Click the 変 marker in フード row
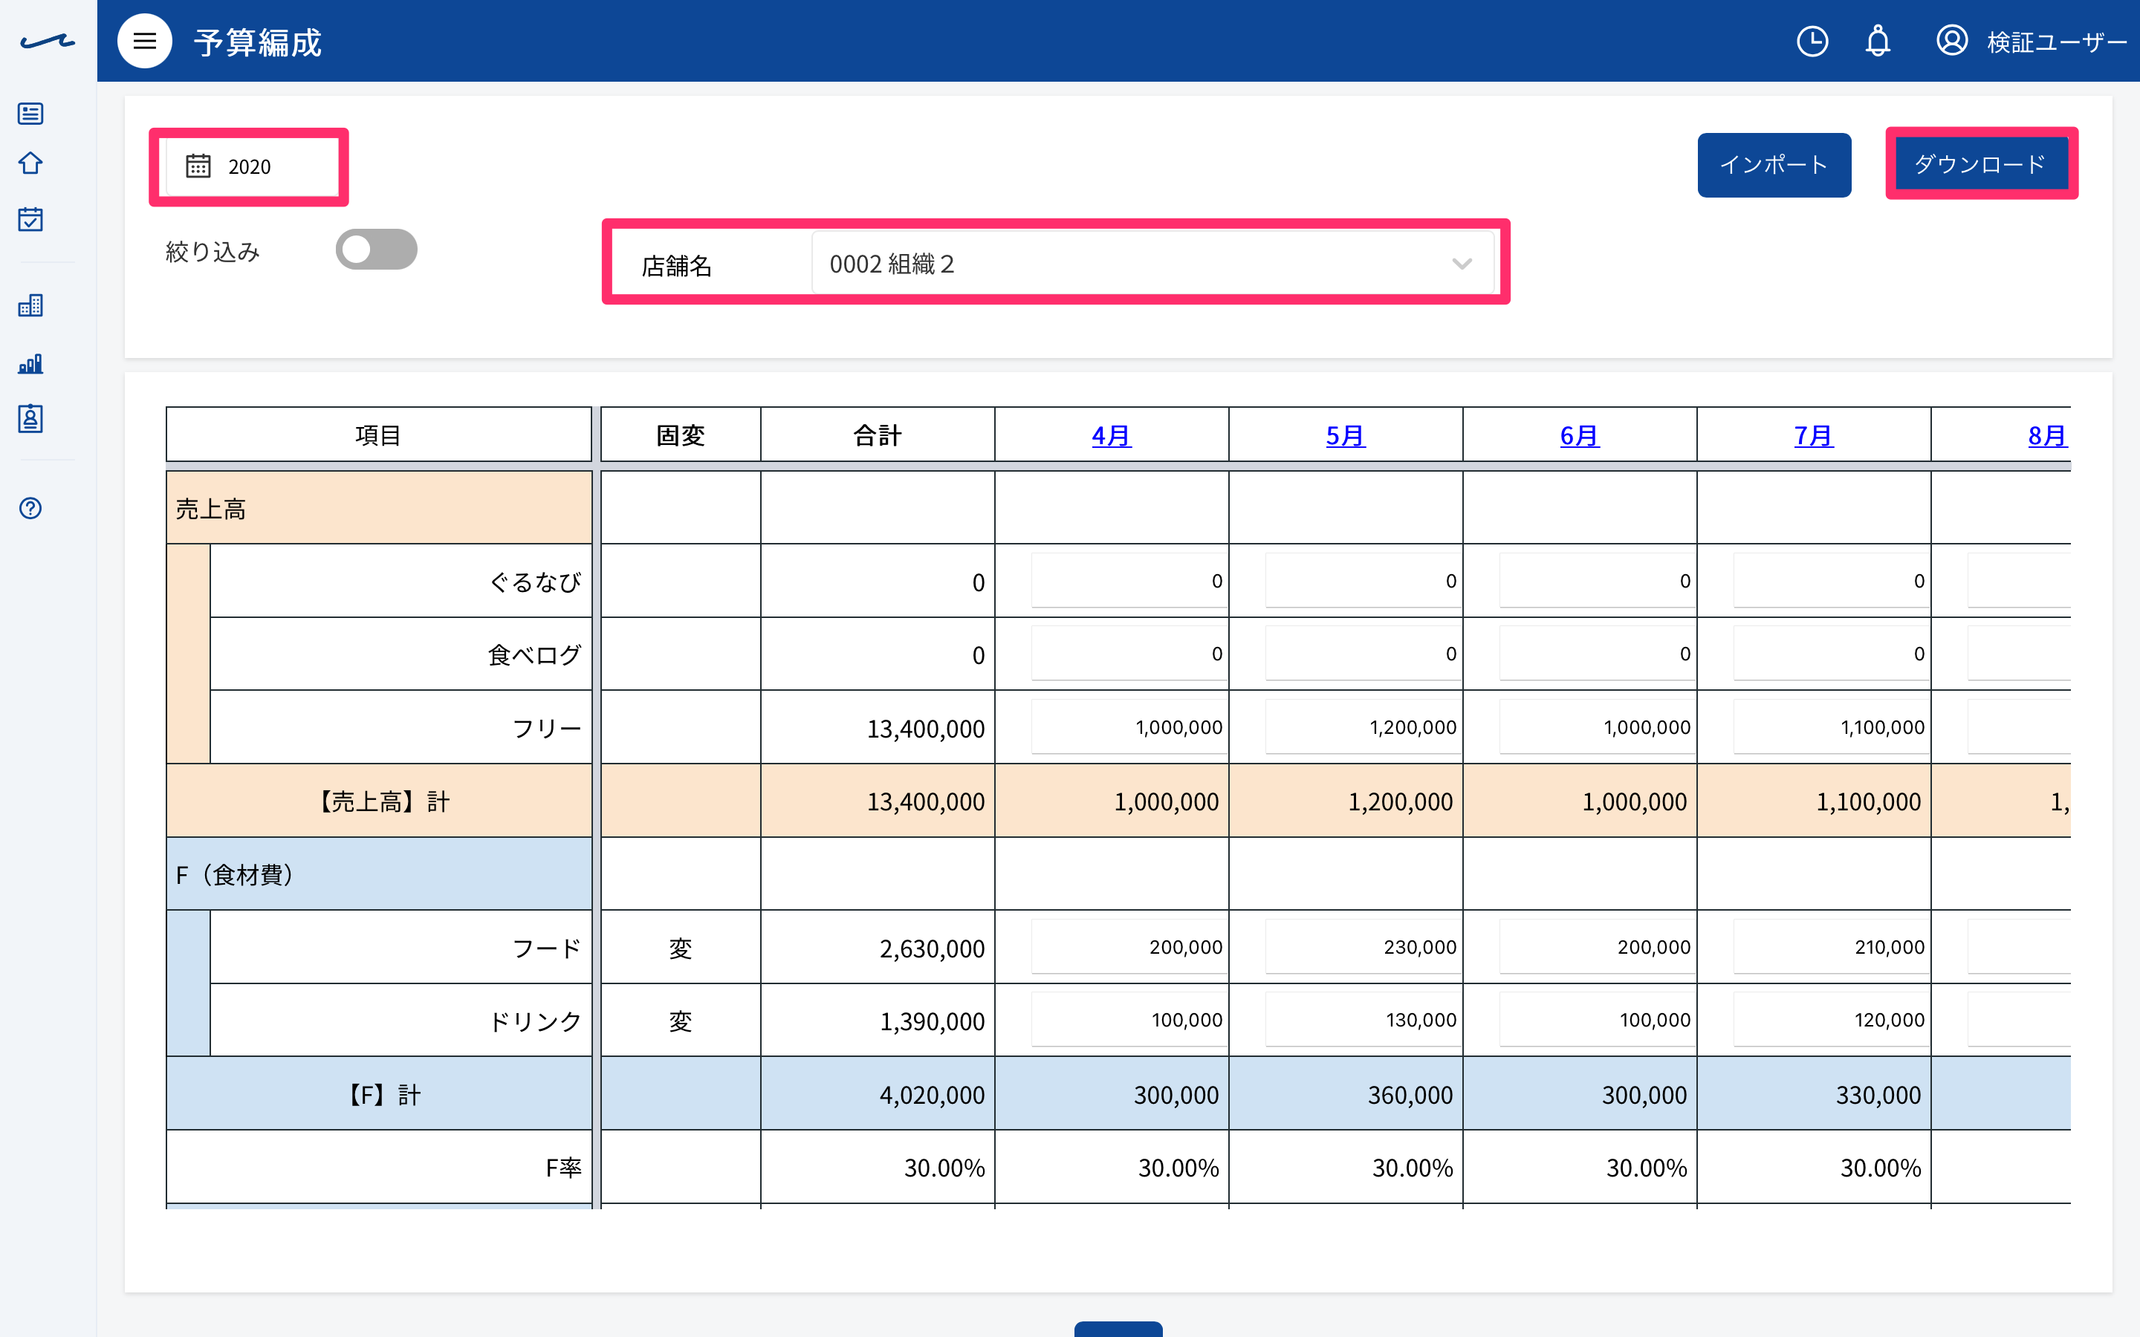The width and height of the screenshot is (2140, 1337). click(x=680, y=949)
